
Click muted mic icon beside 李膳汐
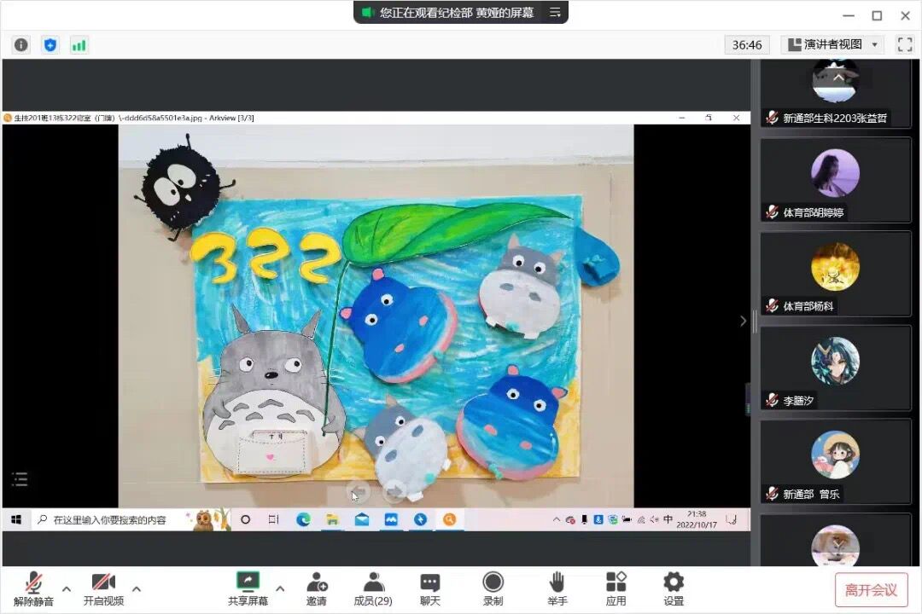772,400
